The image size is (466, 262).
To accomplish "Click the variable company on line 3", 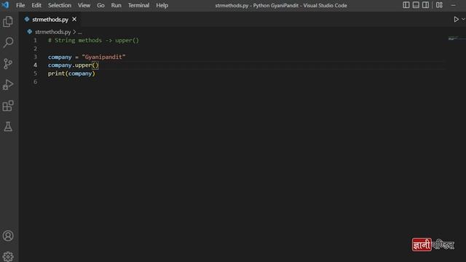I will (60, 57).
